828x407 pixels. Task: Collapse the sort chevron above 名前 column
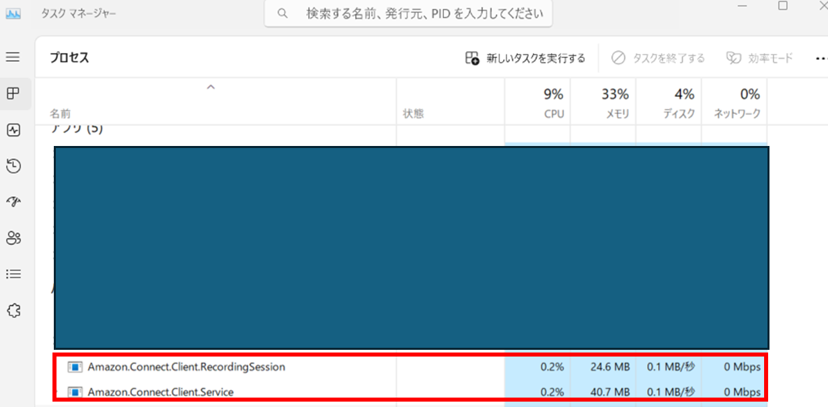point(211,87)
